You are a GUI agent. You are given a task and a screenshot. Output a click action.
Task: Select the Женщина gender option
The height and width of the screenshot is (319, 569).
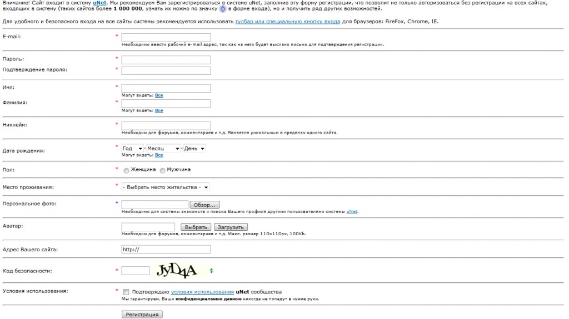tap(126, 170)
